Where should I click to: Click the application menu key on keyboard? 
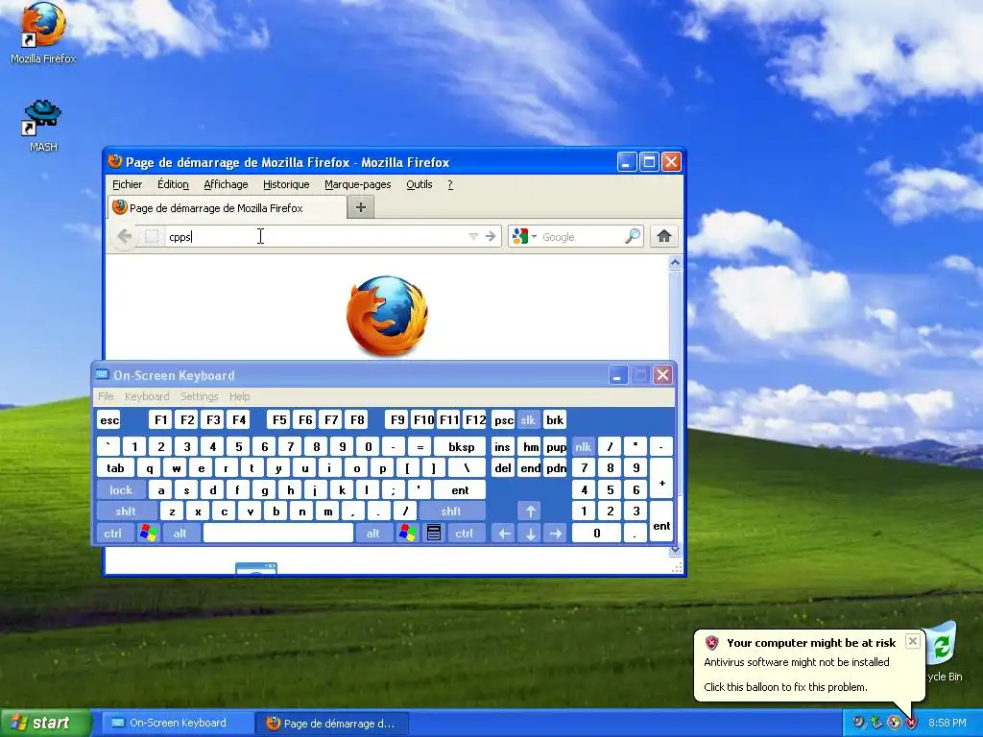tap(433, 534)
